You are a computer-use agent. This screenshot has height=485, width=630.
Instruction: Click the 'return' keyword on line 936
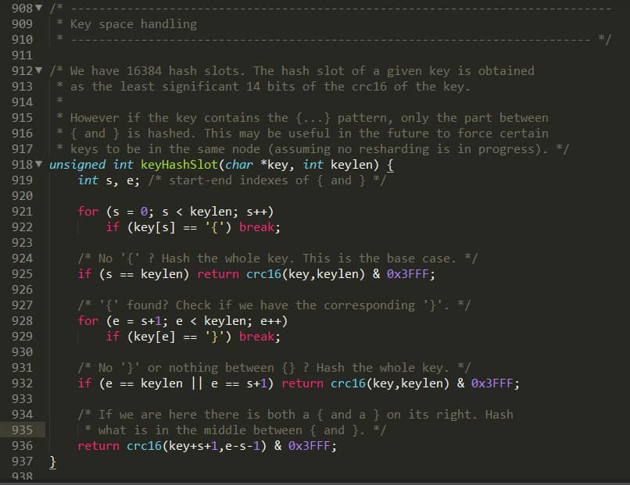pyautogui.click(x=98, y=445)
